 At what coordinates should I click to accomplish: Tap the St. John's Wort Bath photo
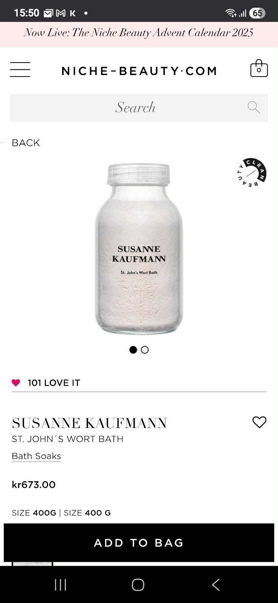pos(139,249)
